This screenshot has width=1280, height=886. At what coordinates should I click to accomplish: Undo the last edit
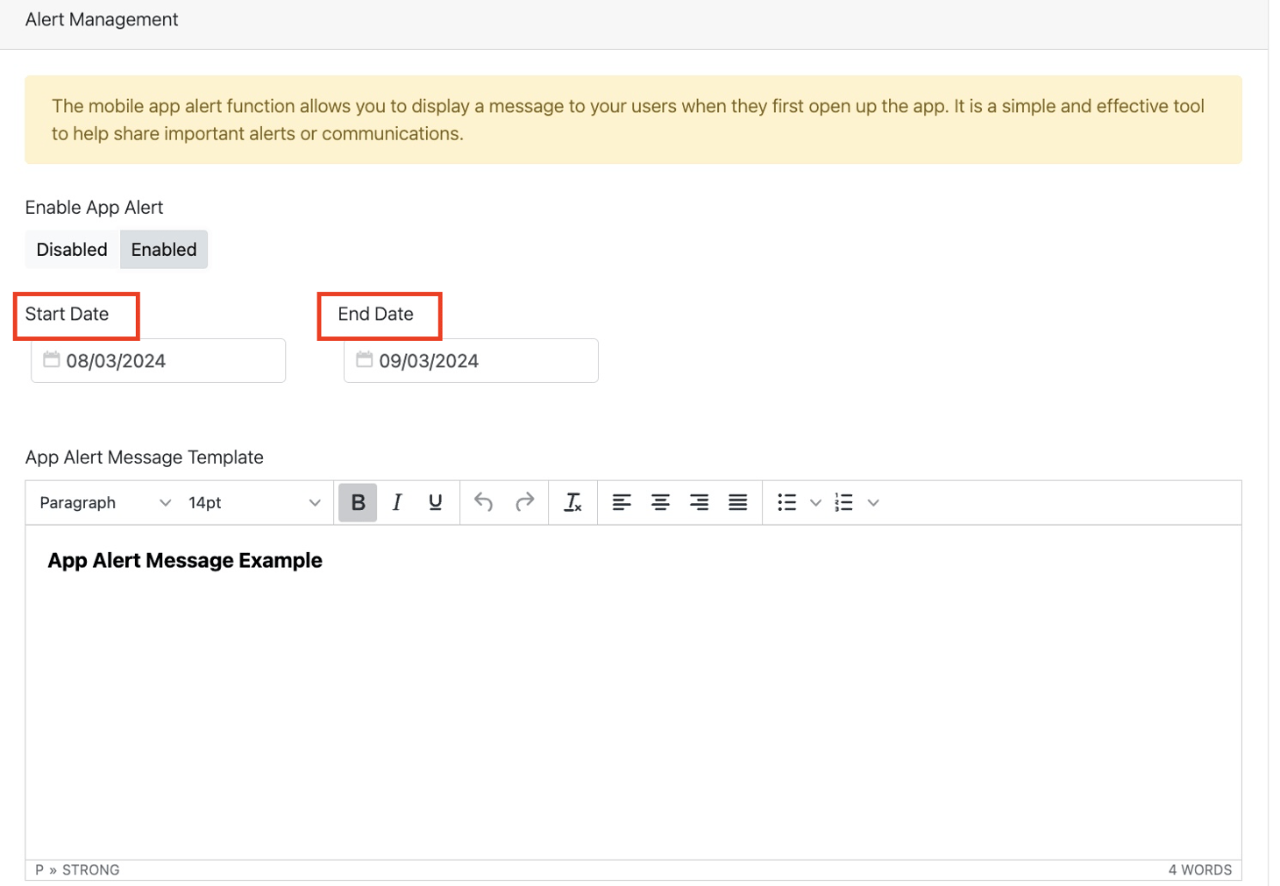coord(483,503)
